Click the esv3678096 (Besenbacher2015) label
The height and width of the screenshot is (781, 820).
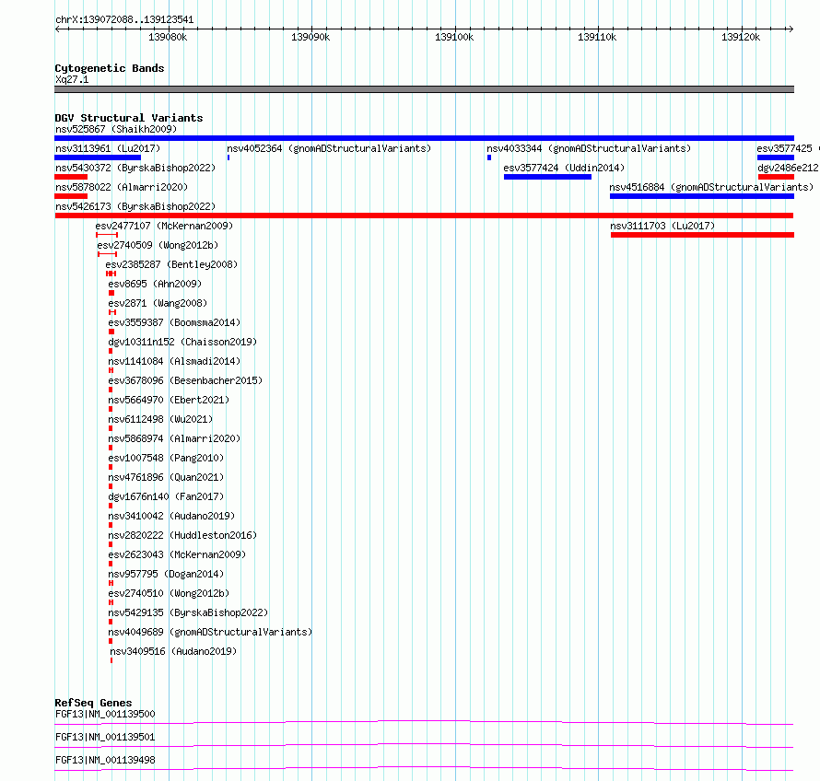[185, 380]
